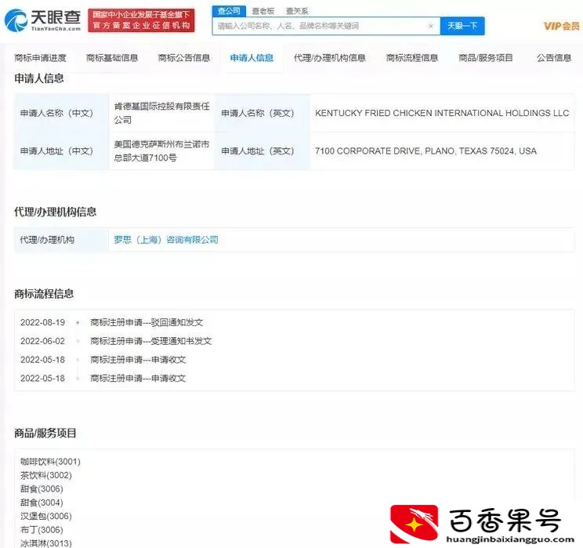Click the 申请人地址（中文） label cell
Viewport: 583px width, 548px height.
[x=61, y=151]
